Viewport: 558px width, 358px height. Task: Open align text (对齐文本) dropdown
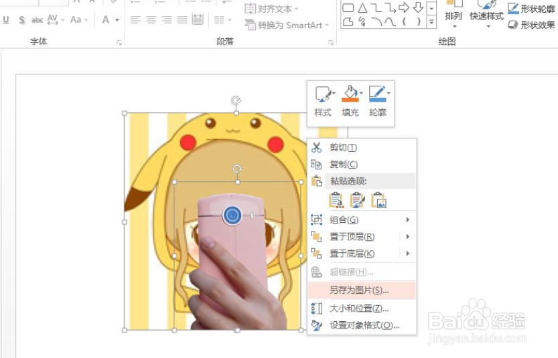[271, 9]
